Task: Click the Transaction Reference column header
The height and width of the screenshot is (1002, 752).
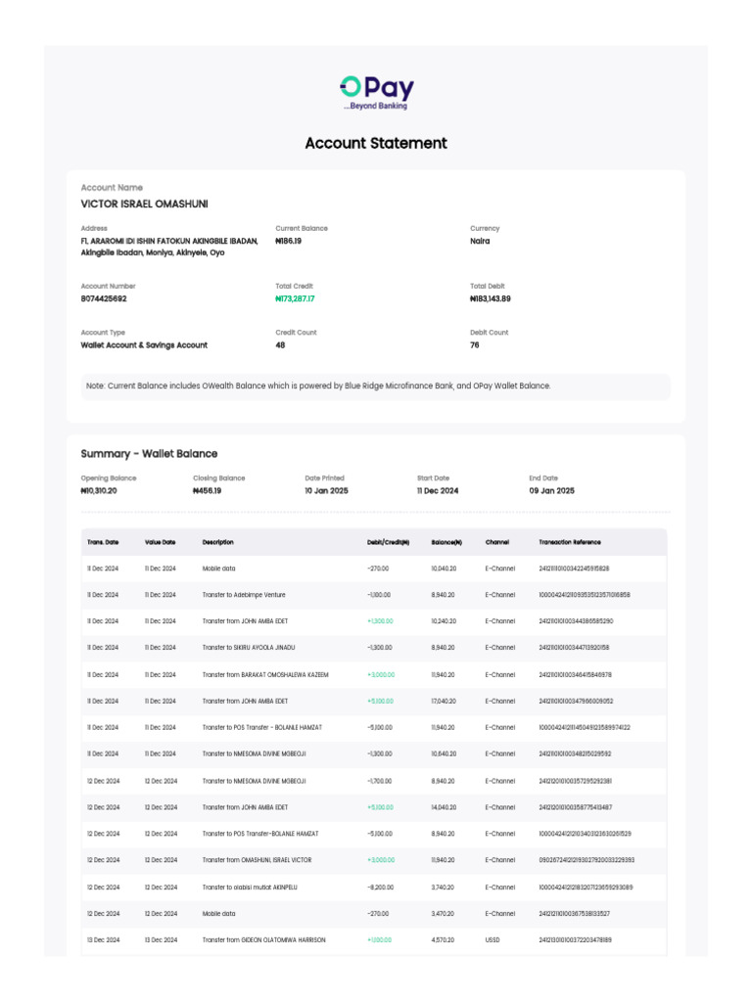Action: (x=570, y=542)
